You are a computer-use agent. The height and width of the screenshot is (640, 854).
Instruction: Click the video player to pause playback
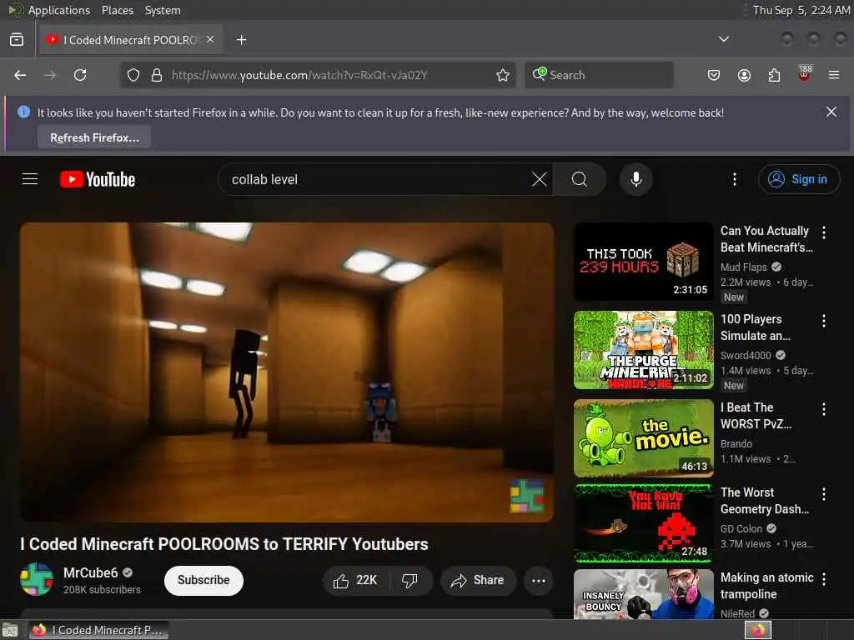[x=287, y=372]
